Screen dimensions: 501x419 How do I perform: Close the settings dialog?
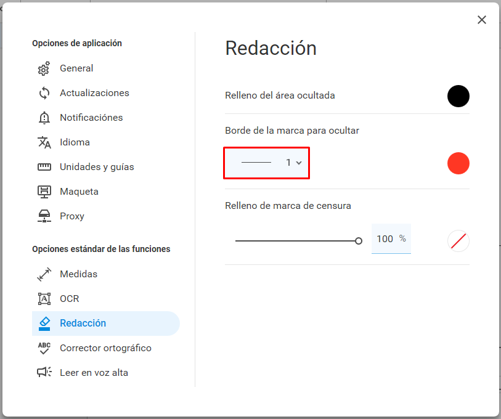482,20
